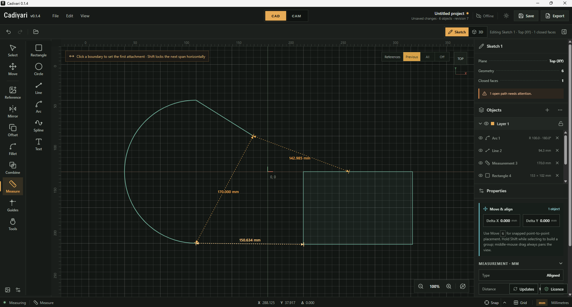Click the Updates button

coord(524,289)
